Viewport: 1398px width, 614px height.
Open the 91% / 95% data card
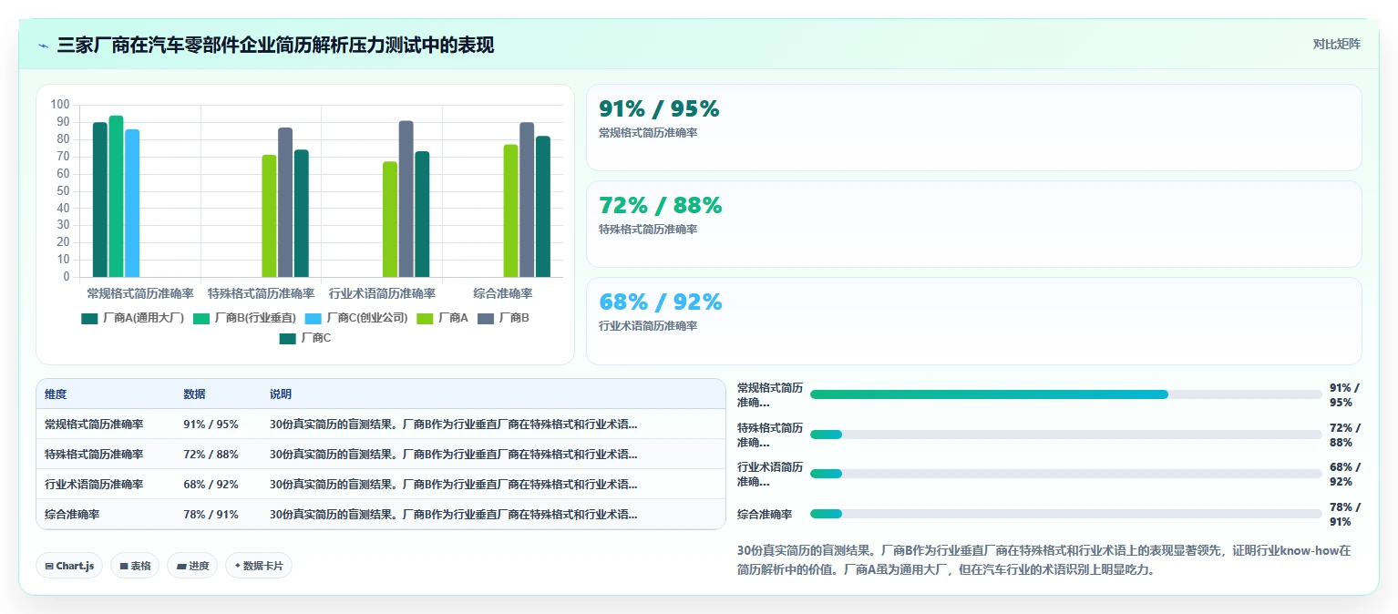coord(973,128)
